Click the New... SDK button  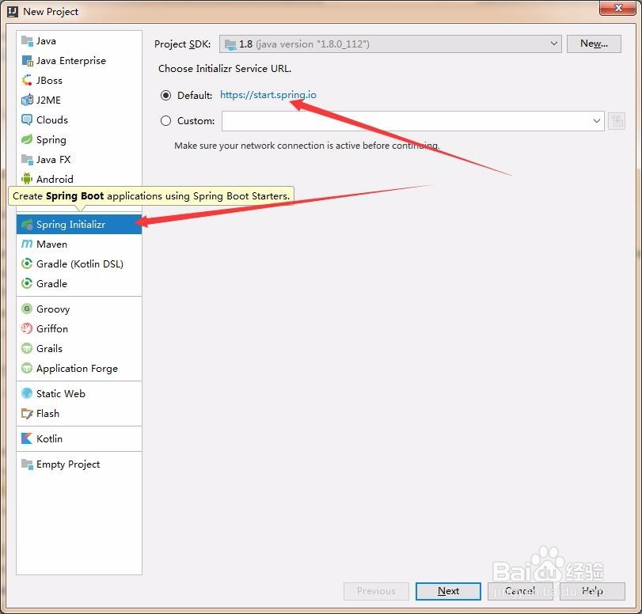(x=594, y=44)
